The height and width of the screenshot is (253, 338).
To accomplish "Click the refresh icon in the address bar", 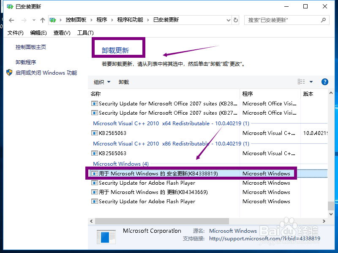I will point(236,20).
